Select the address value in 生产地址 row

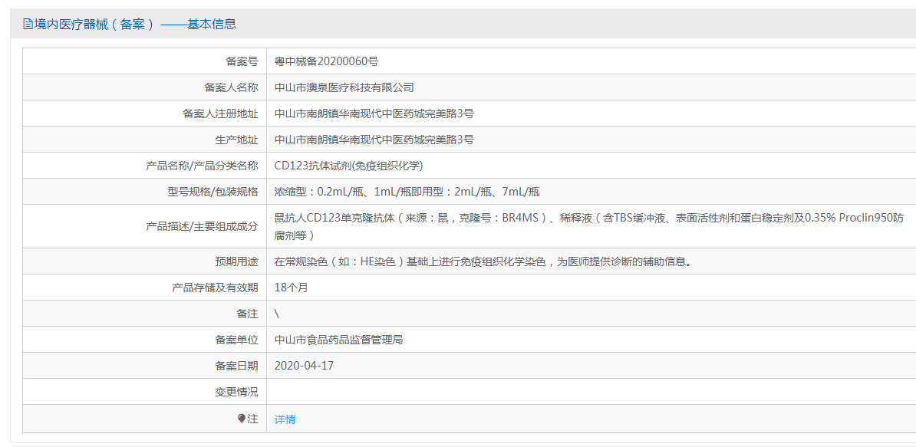point(374,140)
